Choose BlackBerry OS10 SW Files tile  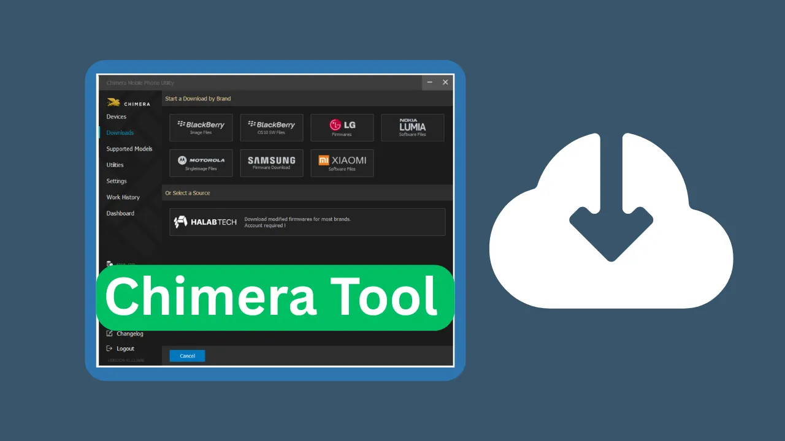click(x=272, y=127)
